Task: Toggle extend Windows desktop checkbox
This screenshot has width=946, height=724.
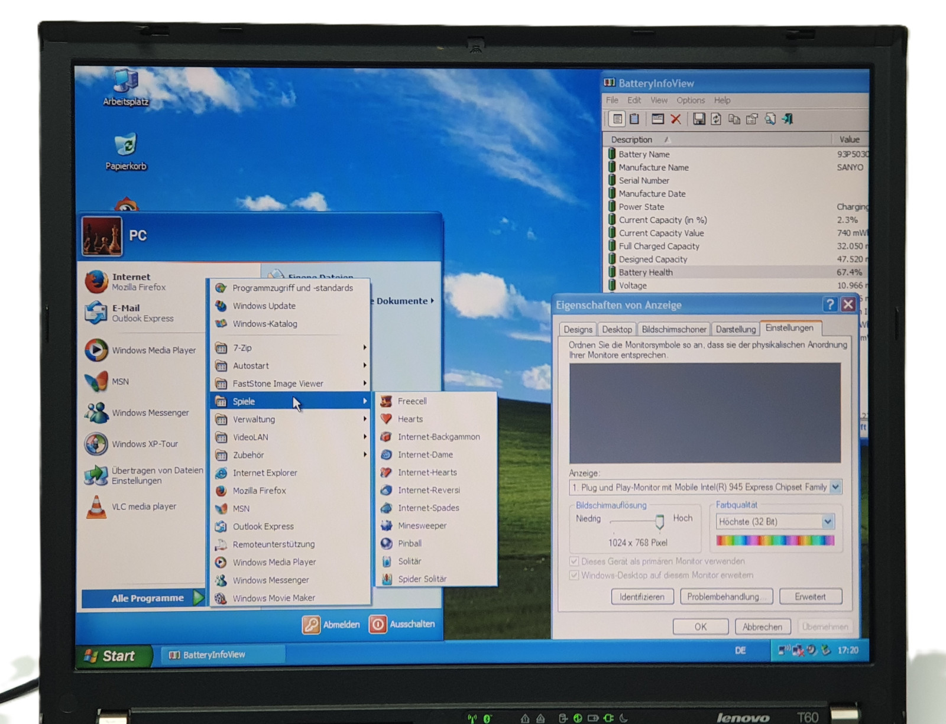Action: [574, 575]
